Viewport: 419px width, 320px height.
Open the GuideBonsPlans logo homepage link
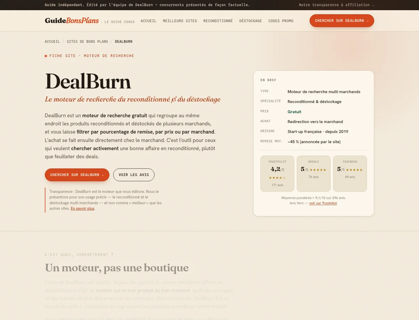point(72,21)
